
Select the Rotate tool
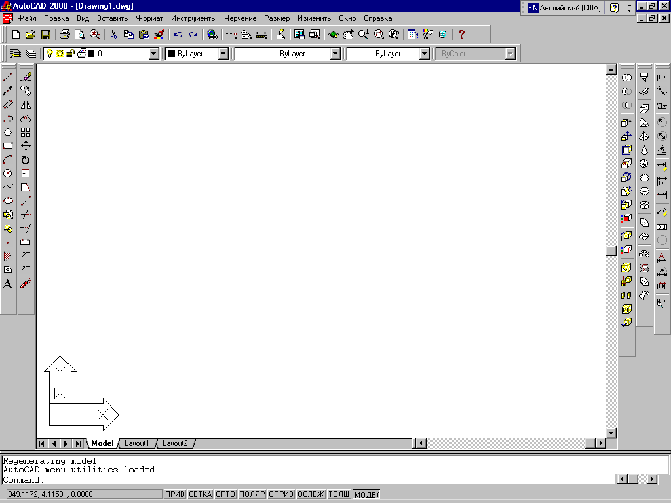point(26,160)
